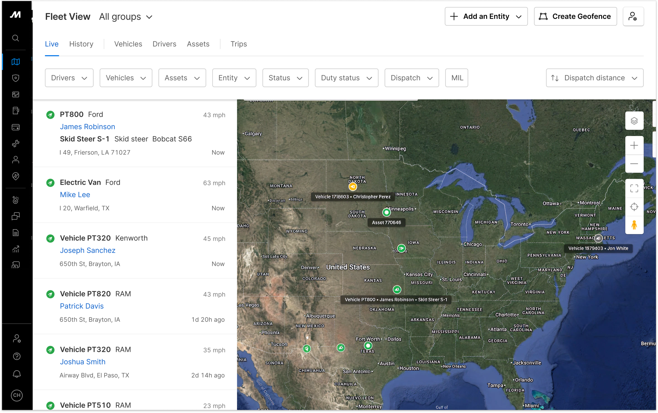Image resolution: width=658 pixels, height=413 pixels.
Task: Switch to the Trips tab
Action: (239, 44)
